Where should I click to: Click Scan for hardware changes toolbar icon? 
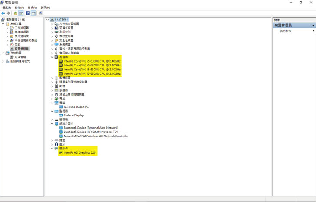point(40,13)
